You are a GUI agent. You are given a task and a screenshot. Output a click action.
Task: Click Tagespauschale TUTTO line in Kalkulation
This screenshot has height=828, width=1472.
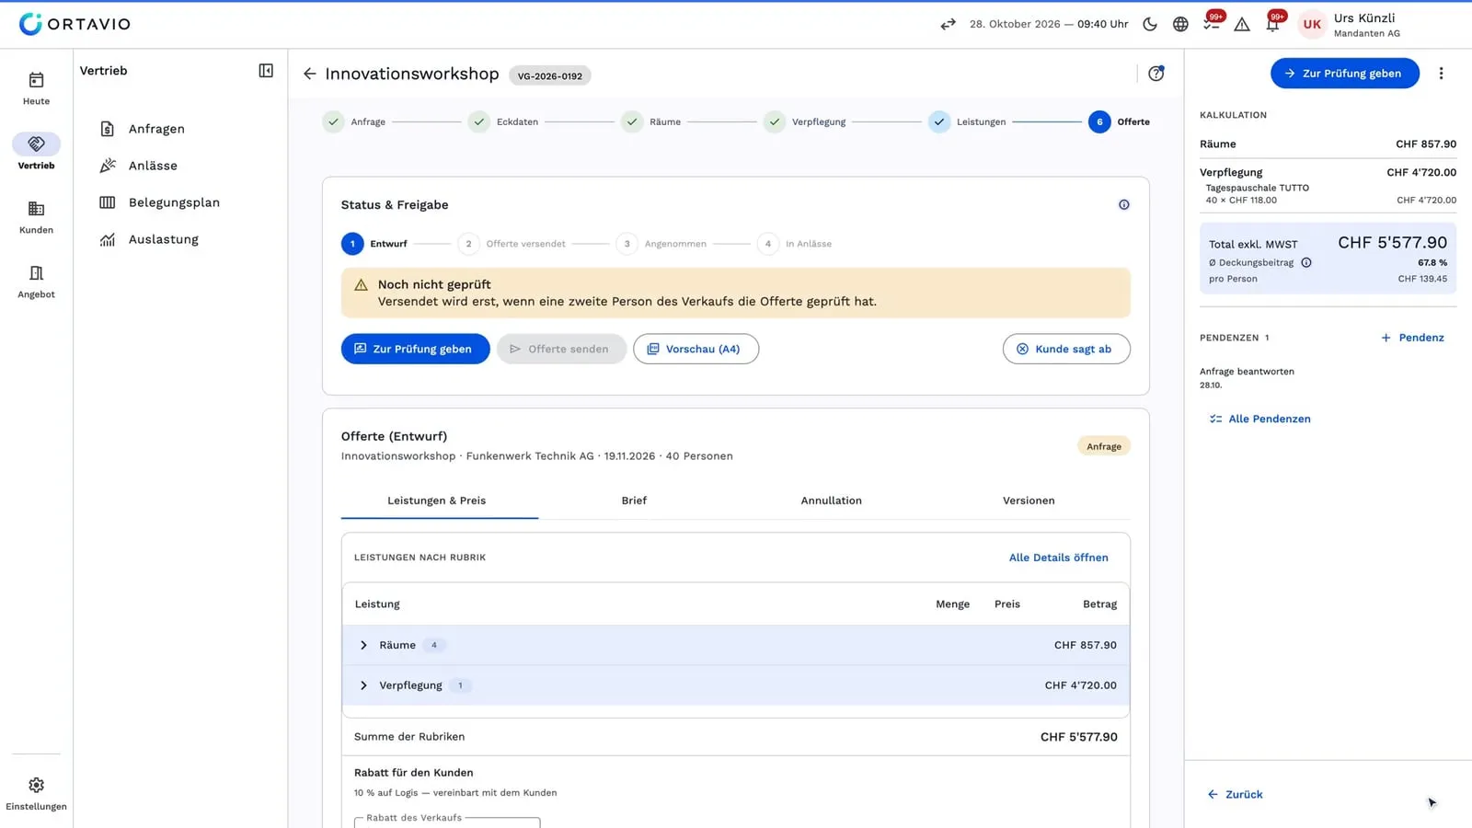1328,193
